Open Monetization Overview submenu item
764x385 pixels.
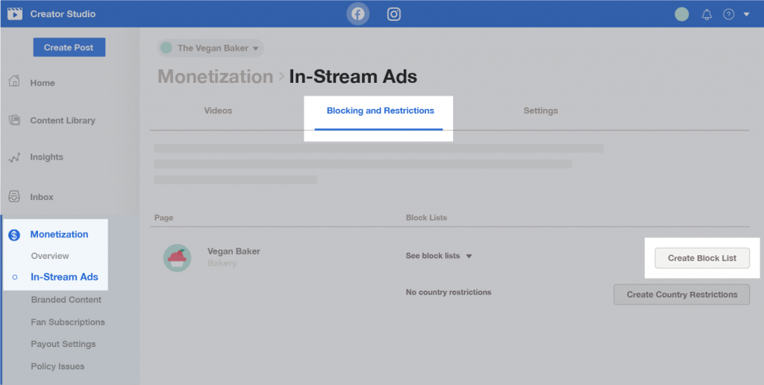[x=50, y=256]
